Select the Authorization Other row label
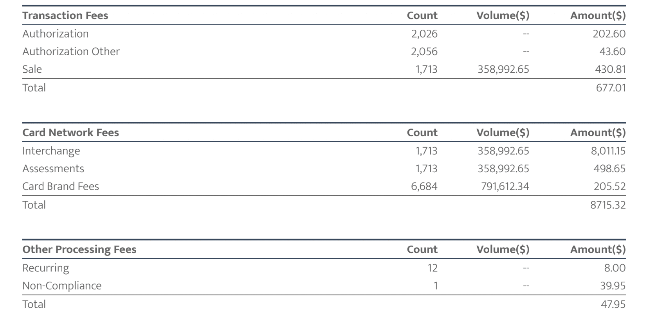649x332 pixels. (x=71, y=51)
